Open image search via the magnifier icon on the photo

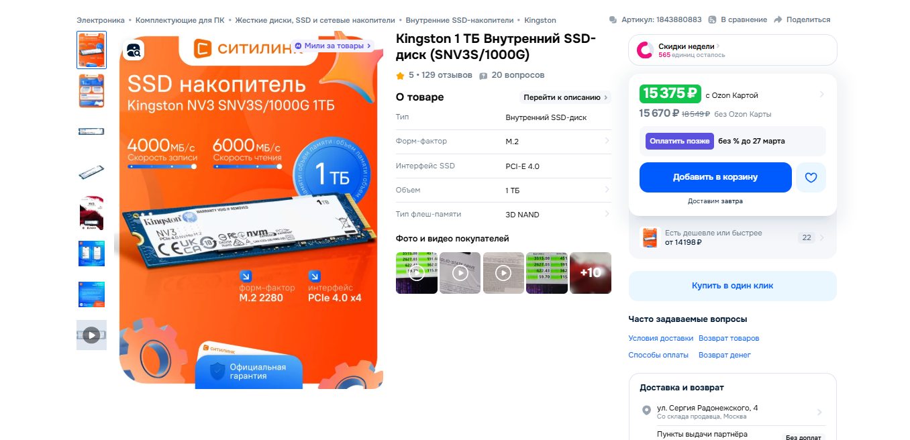click(x=134, y=50)
